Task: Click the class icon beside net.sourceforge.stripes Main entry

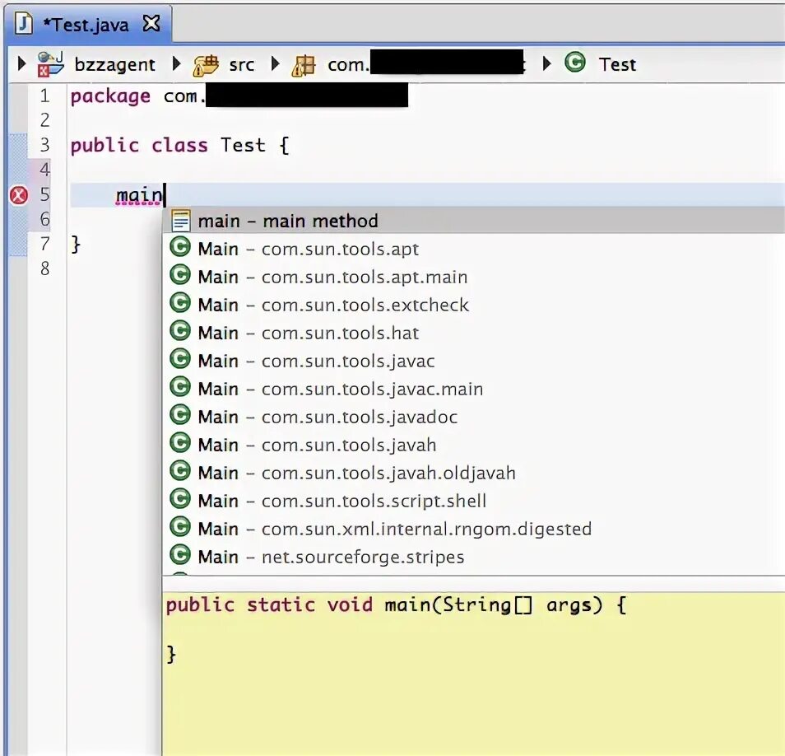Action: click(179, 557)
